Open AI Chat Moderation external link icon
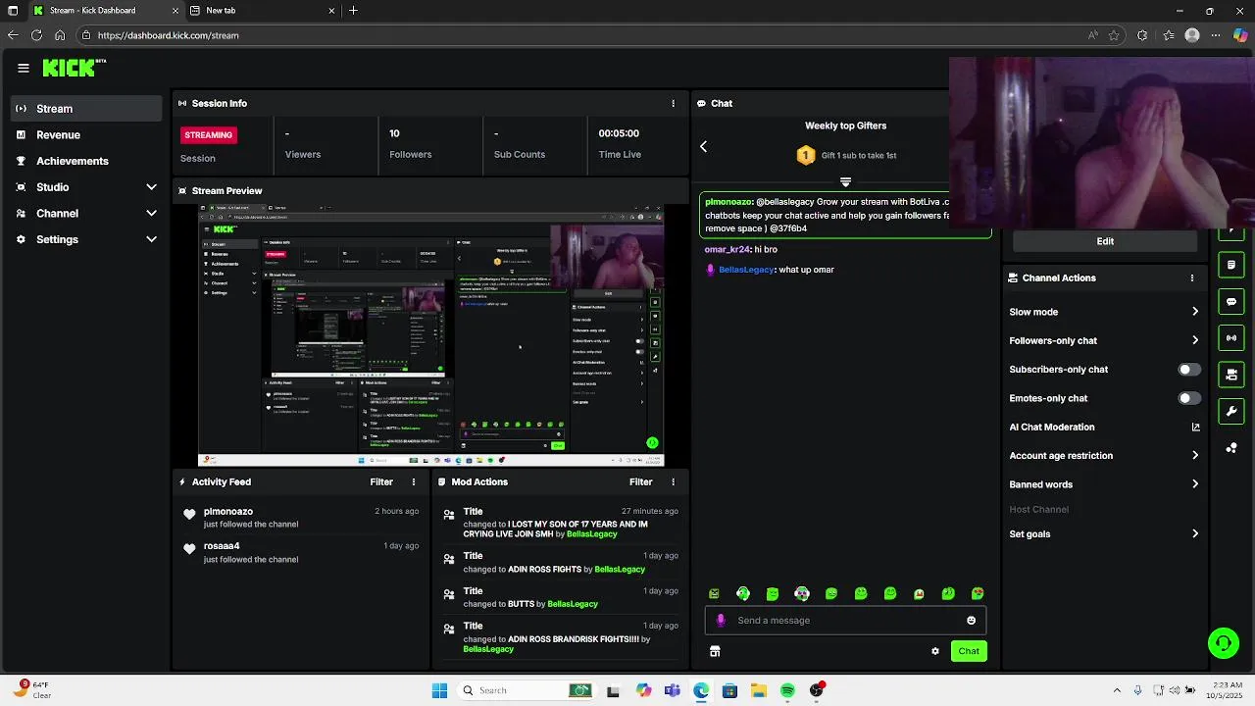Screen dimensions: 1255x706 (x=1195, y=427)
